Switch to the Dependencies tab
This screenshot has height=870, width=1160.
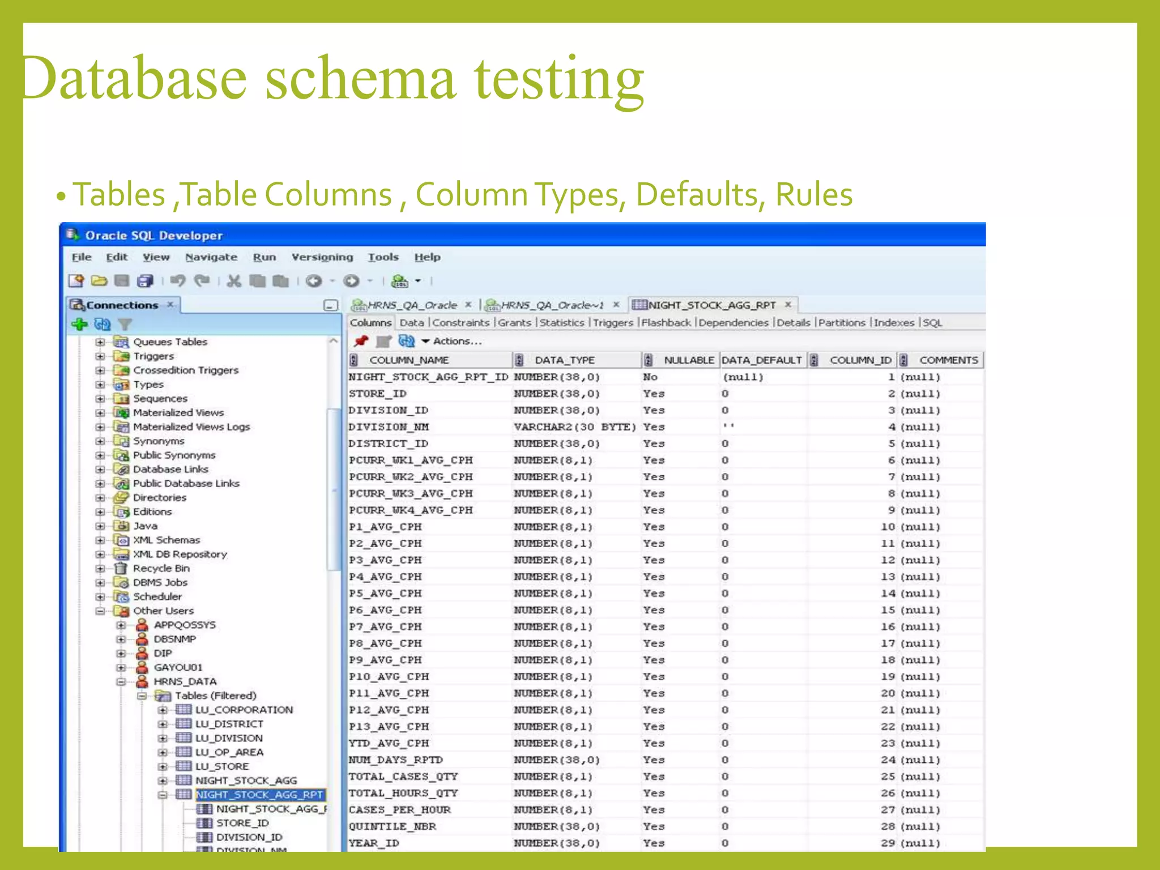click(x=733, y=323)
